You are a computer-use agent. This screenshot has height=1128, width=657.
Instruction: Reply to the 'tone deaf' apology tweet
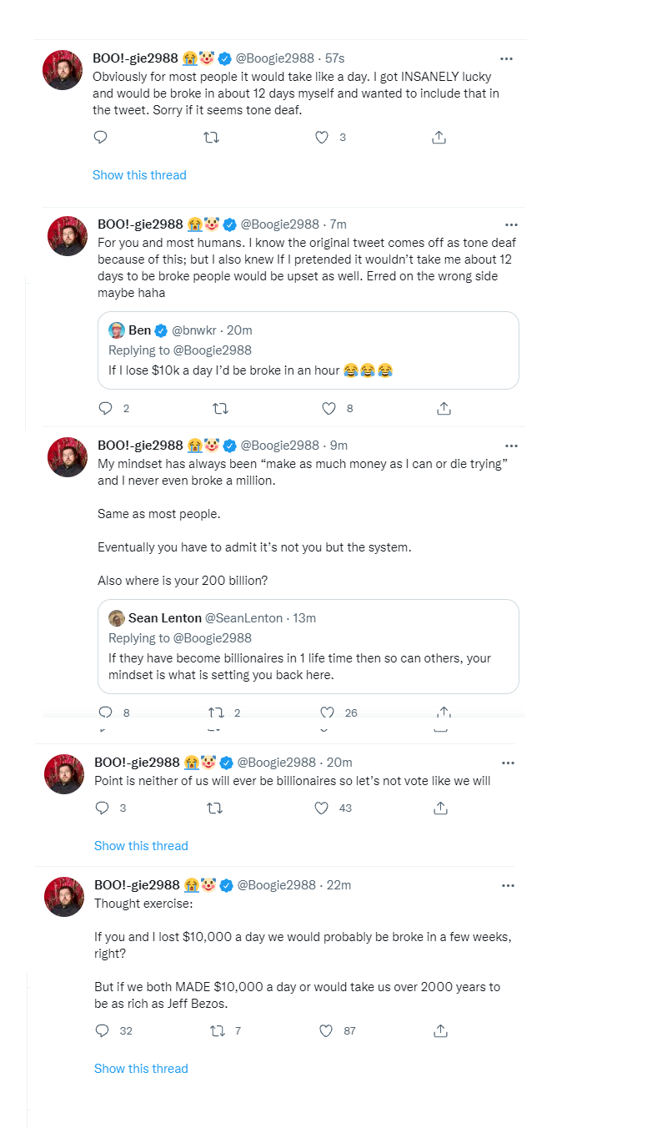point(100,138)
